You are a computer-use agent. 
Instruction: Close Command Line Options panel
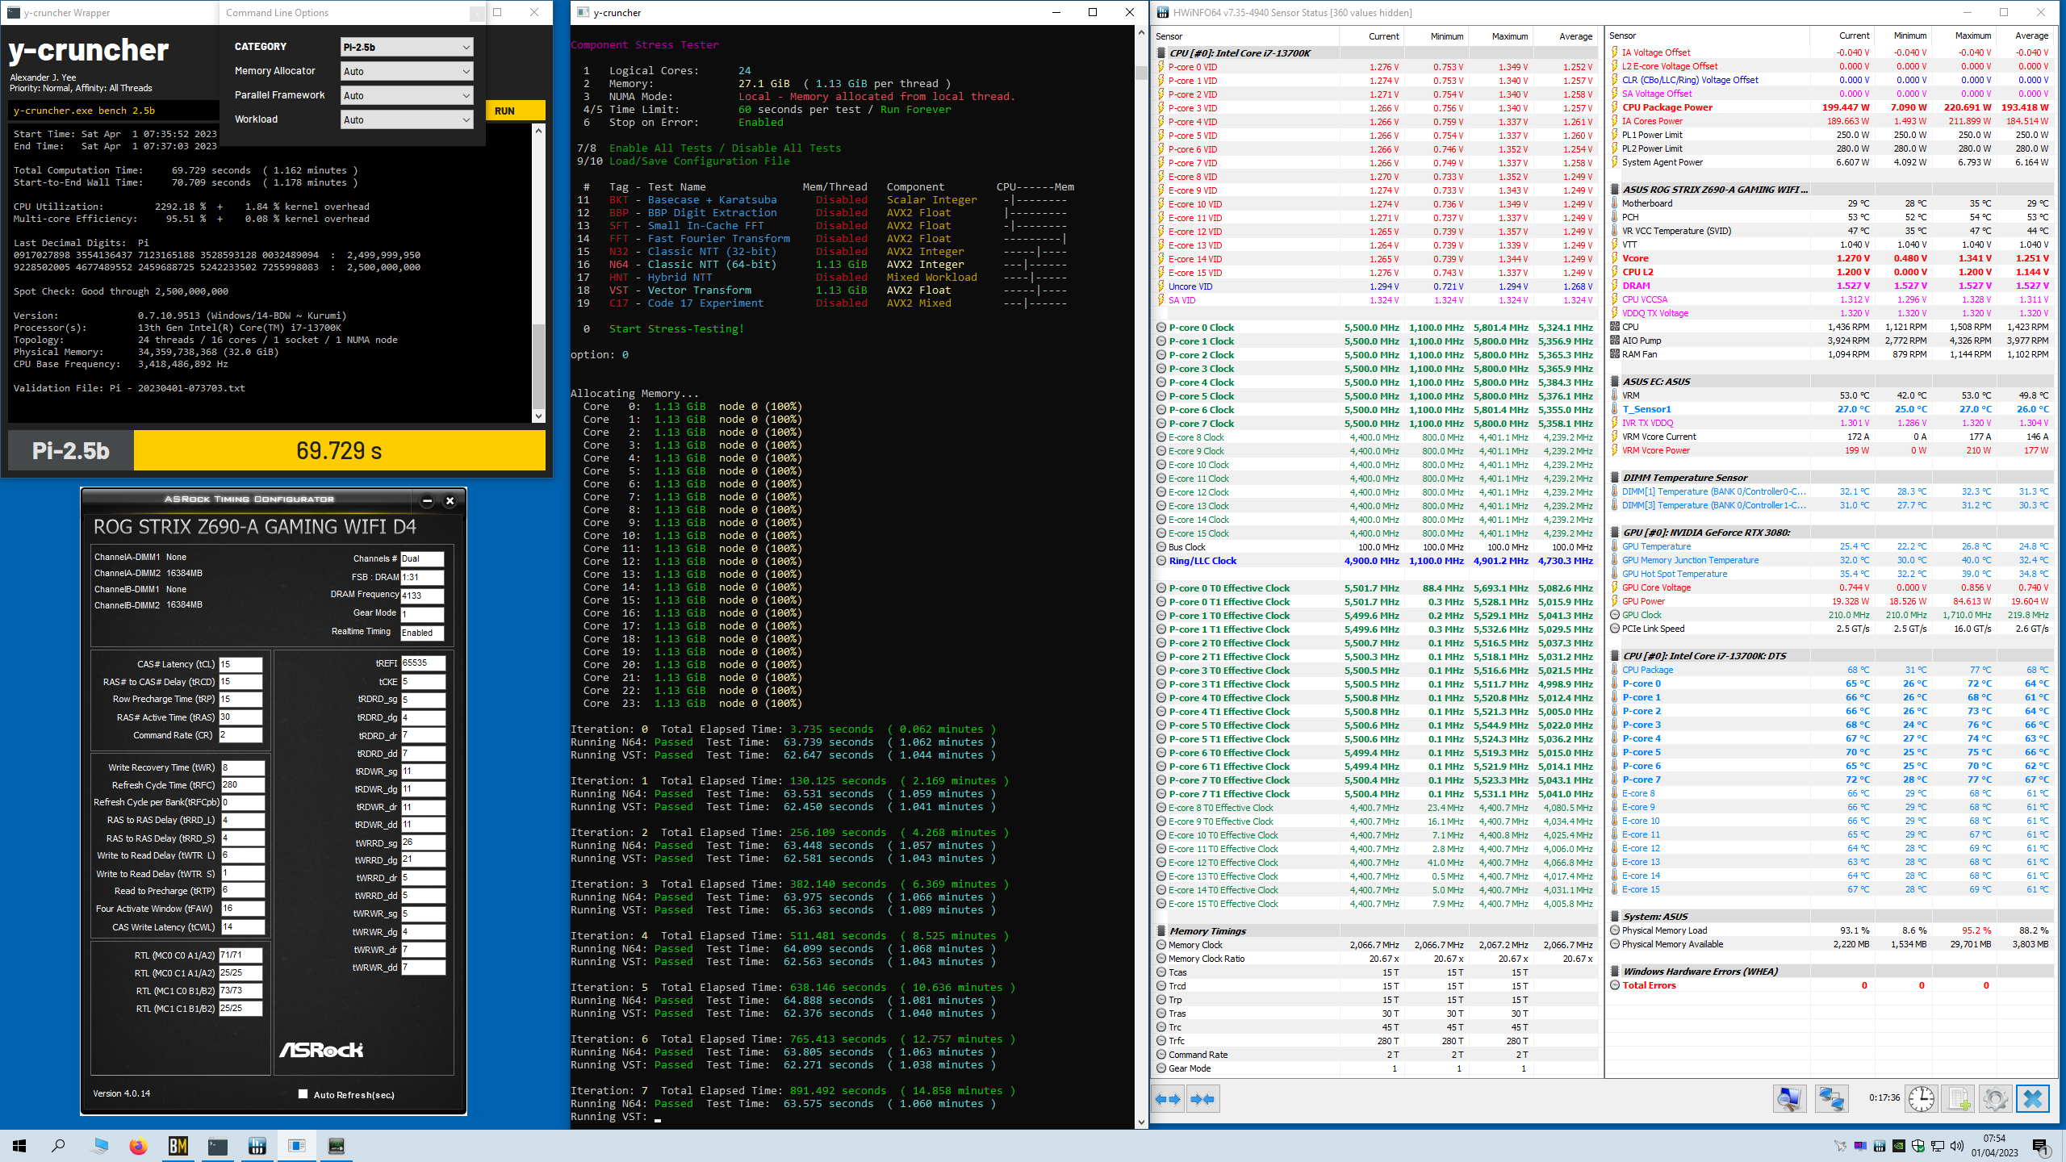pos(477,13)
